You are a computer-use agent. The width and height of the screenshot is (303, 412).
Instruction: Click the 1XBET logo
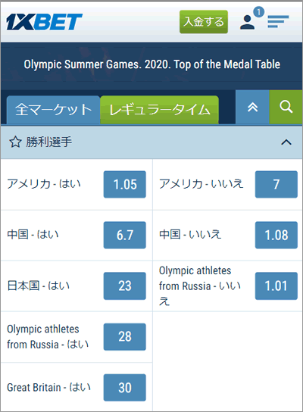pyautogui.click(x=44, y=22)
